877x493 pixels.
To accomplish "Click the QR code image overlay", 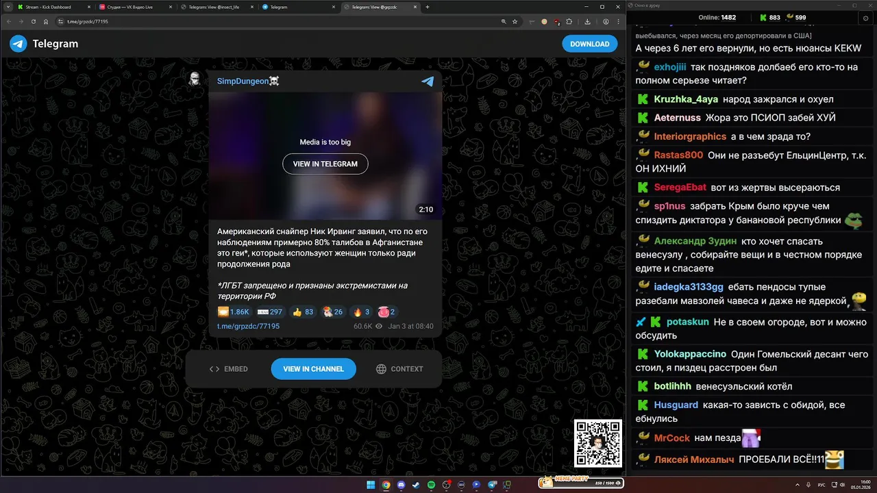I will tap(598, 443).
